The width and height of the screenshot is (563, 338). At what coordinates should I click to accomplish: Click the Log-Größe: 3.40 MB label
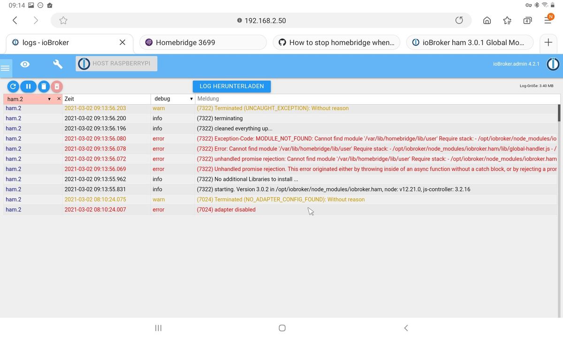pyautogui.click(x=536, y=86)
